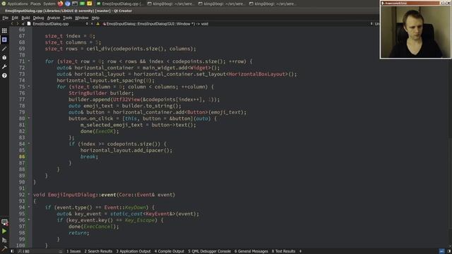Click the word 'break' on line 86

click(x=88, y=157)
